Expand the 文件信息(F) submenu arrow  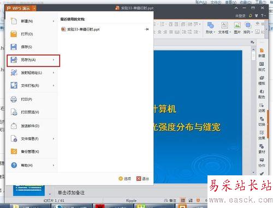tap(54, 139)
